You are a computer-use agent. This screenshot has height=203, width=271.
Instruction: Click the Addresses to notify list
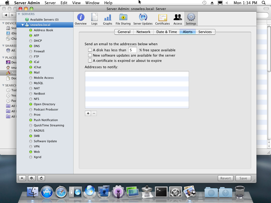coord(137,90)
